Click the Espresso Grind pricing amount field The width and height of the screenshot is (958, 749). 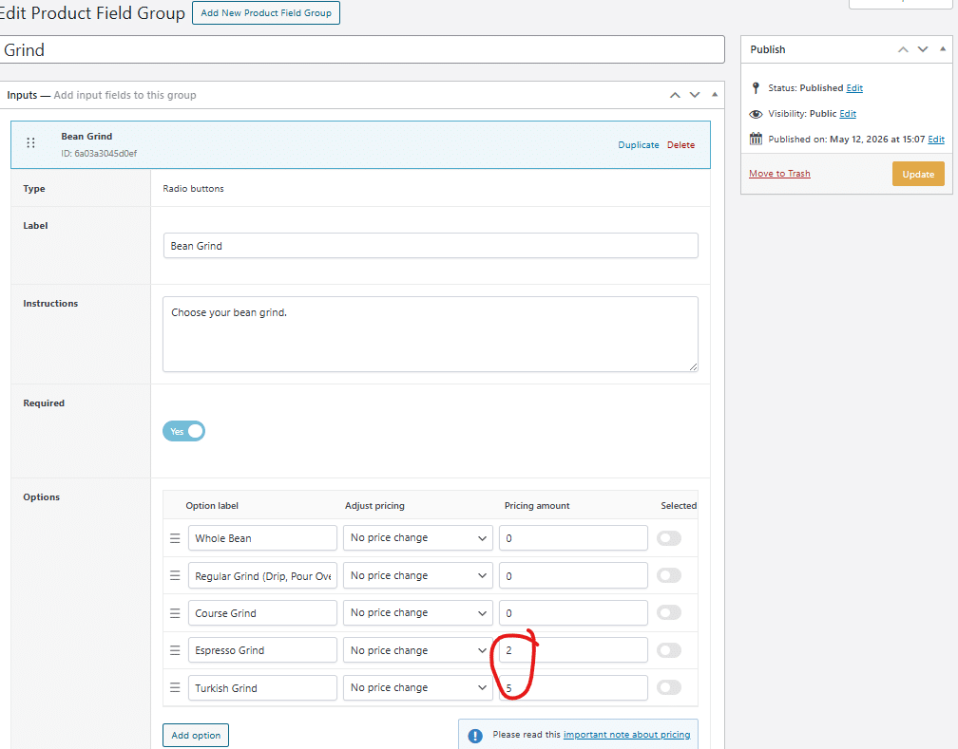[573, 650]
